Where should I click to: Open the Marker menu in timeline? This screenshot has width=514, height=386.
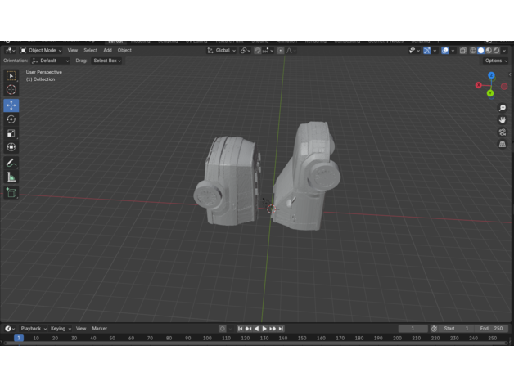click(99, 329)
